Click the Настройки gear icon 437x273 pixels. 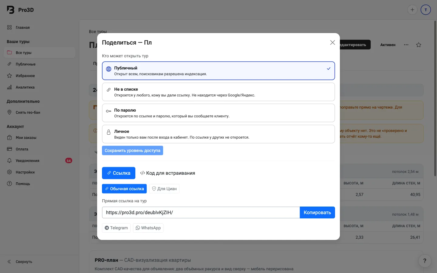pos(9,172)
